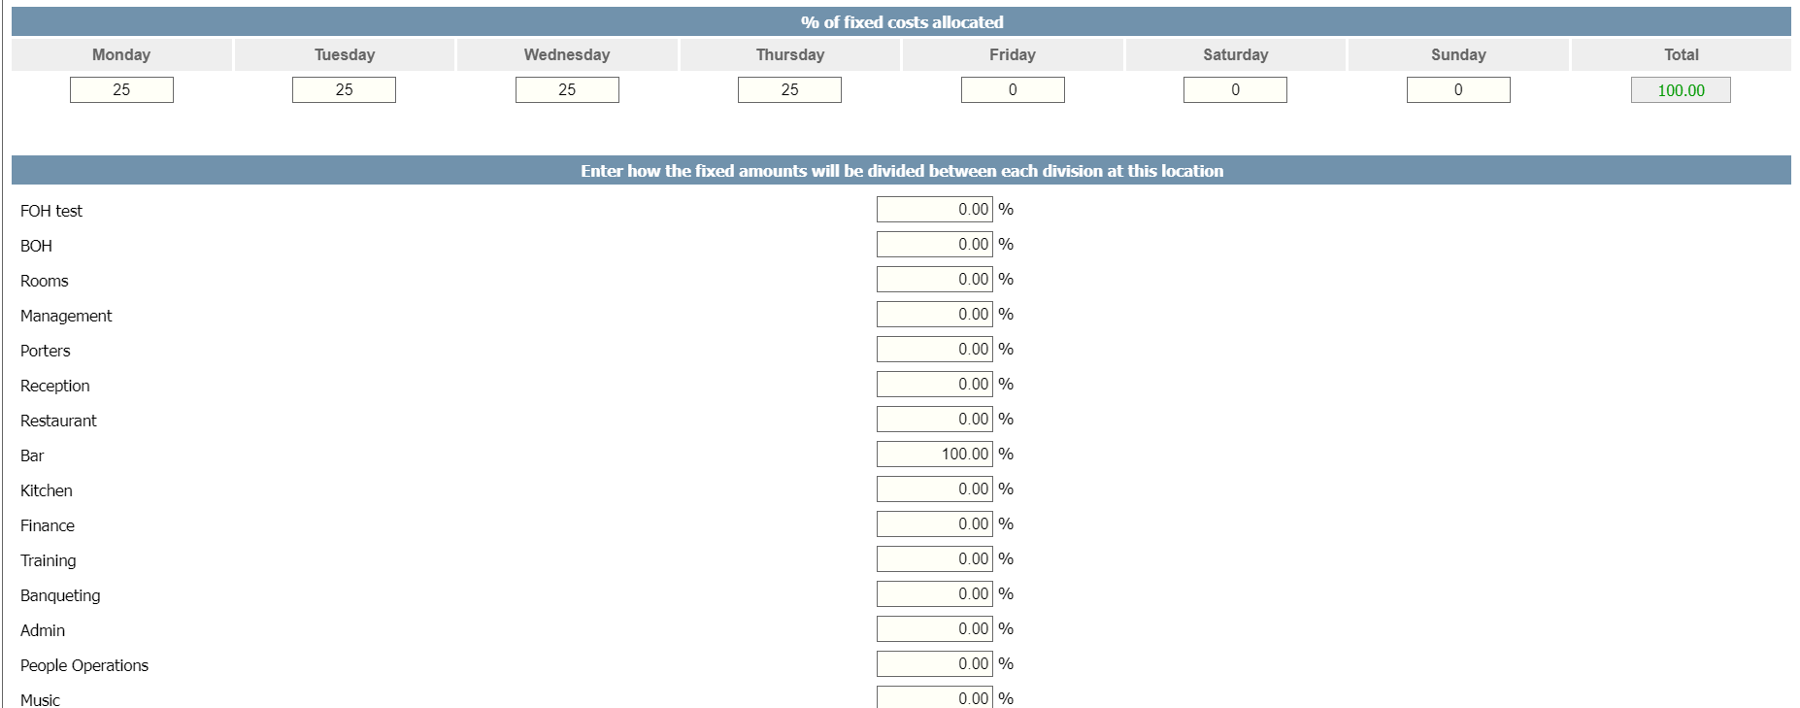This screenshot has width=1800, height=708.
Task: Focus the Rooms percentage input
Action: coord(934,280)
